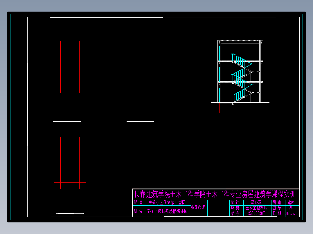Select the date value '2025.5.6'
This screenshot has width=313, height=234.
coord(291,213)
